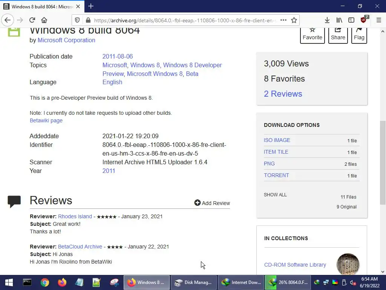Open the Microsoft topic link
This screenshot has width=386, height=290.
click(x=115, y=65)
